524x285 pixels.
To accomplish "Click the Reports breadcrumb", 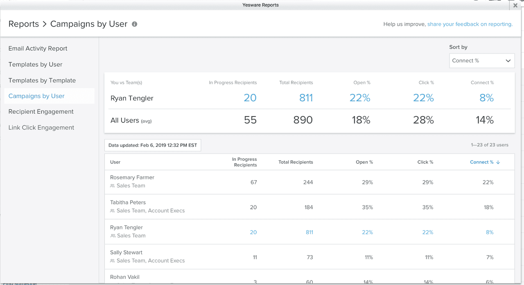I will [24, 24].
